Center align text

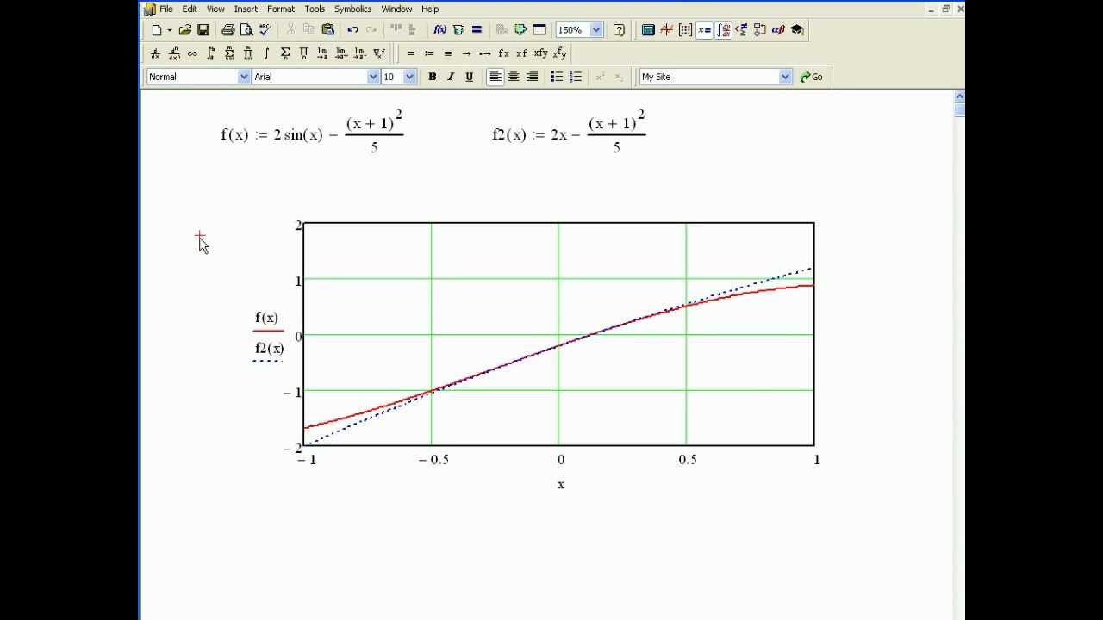point(514,77)
